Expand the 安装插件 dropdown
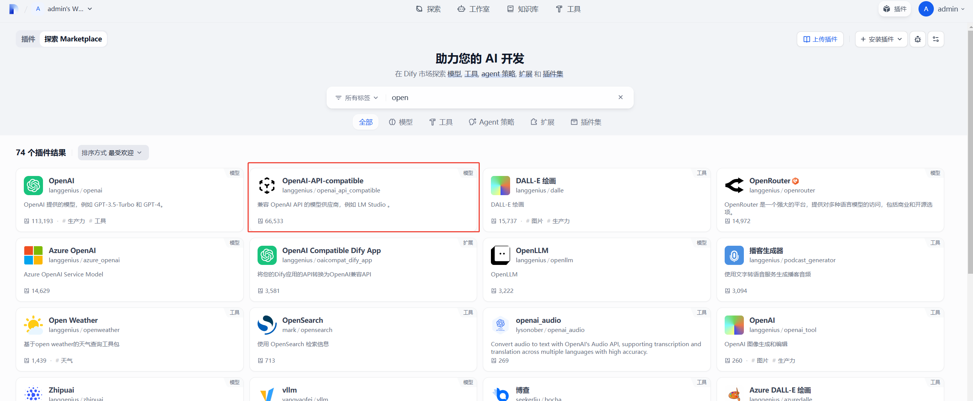The height and width of the screenshot is (401, 973). pyautogui.click(x=881, y=39)
